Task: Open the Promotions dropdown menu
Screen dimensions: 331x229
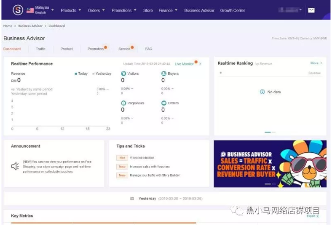Action: pos(124,10)
